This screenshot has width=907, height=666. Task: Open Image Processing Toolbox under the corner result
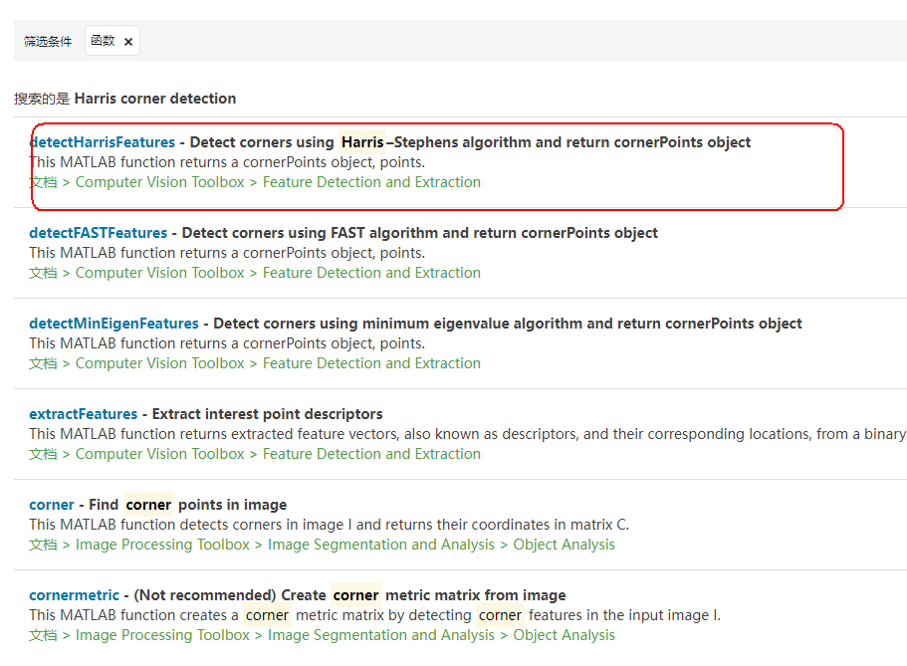162,545
